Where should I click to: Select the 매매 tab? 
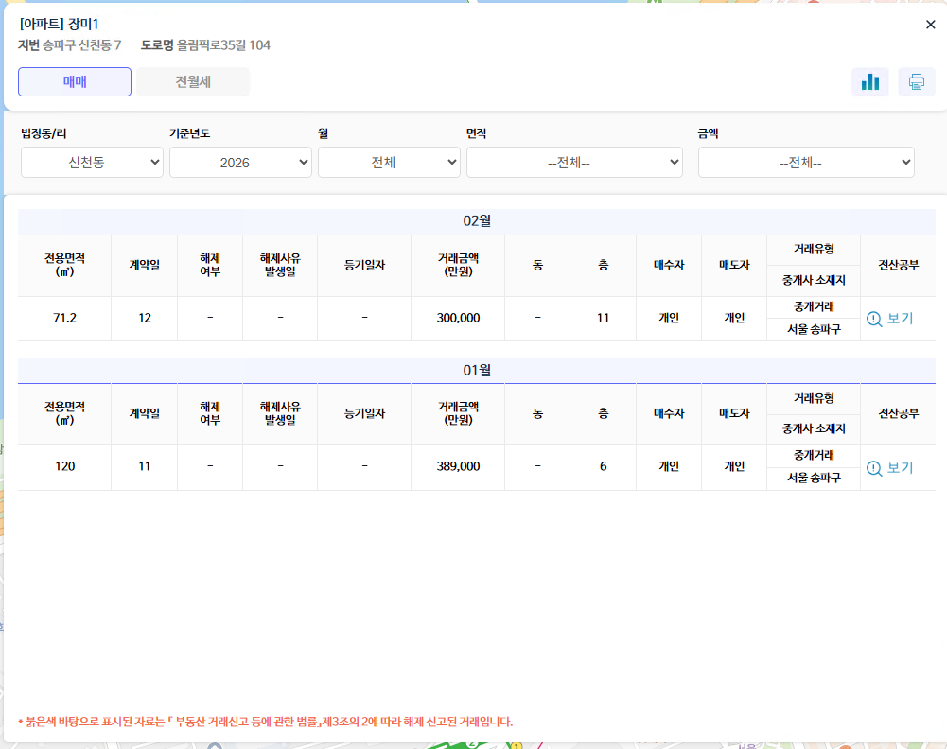click(x=75, y=82)
